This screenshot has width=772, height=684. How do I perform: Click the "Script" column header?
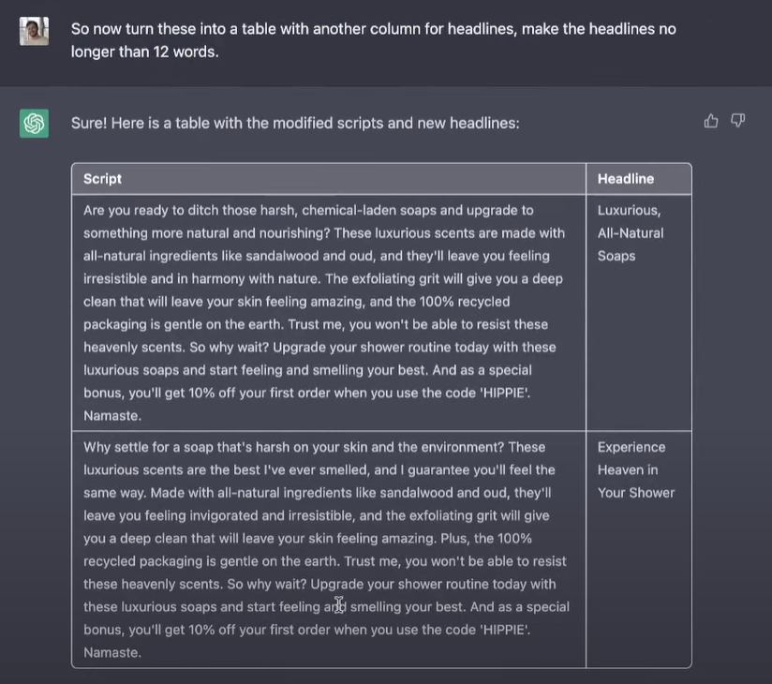click(102, 179)
